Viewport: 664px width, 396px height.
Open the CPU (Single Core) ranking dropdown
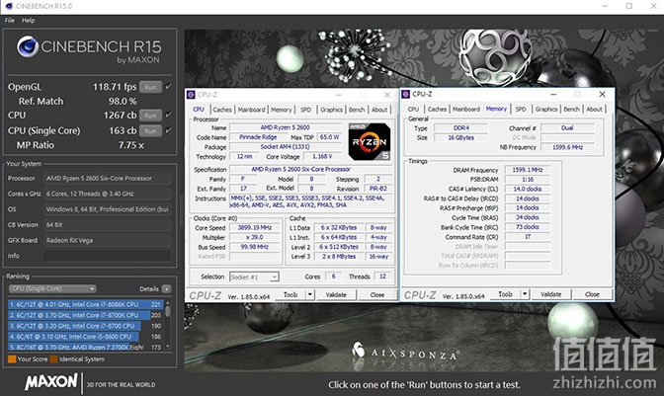[52, 289]
